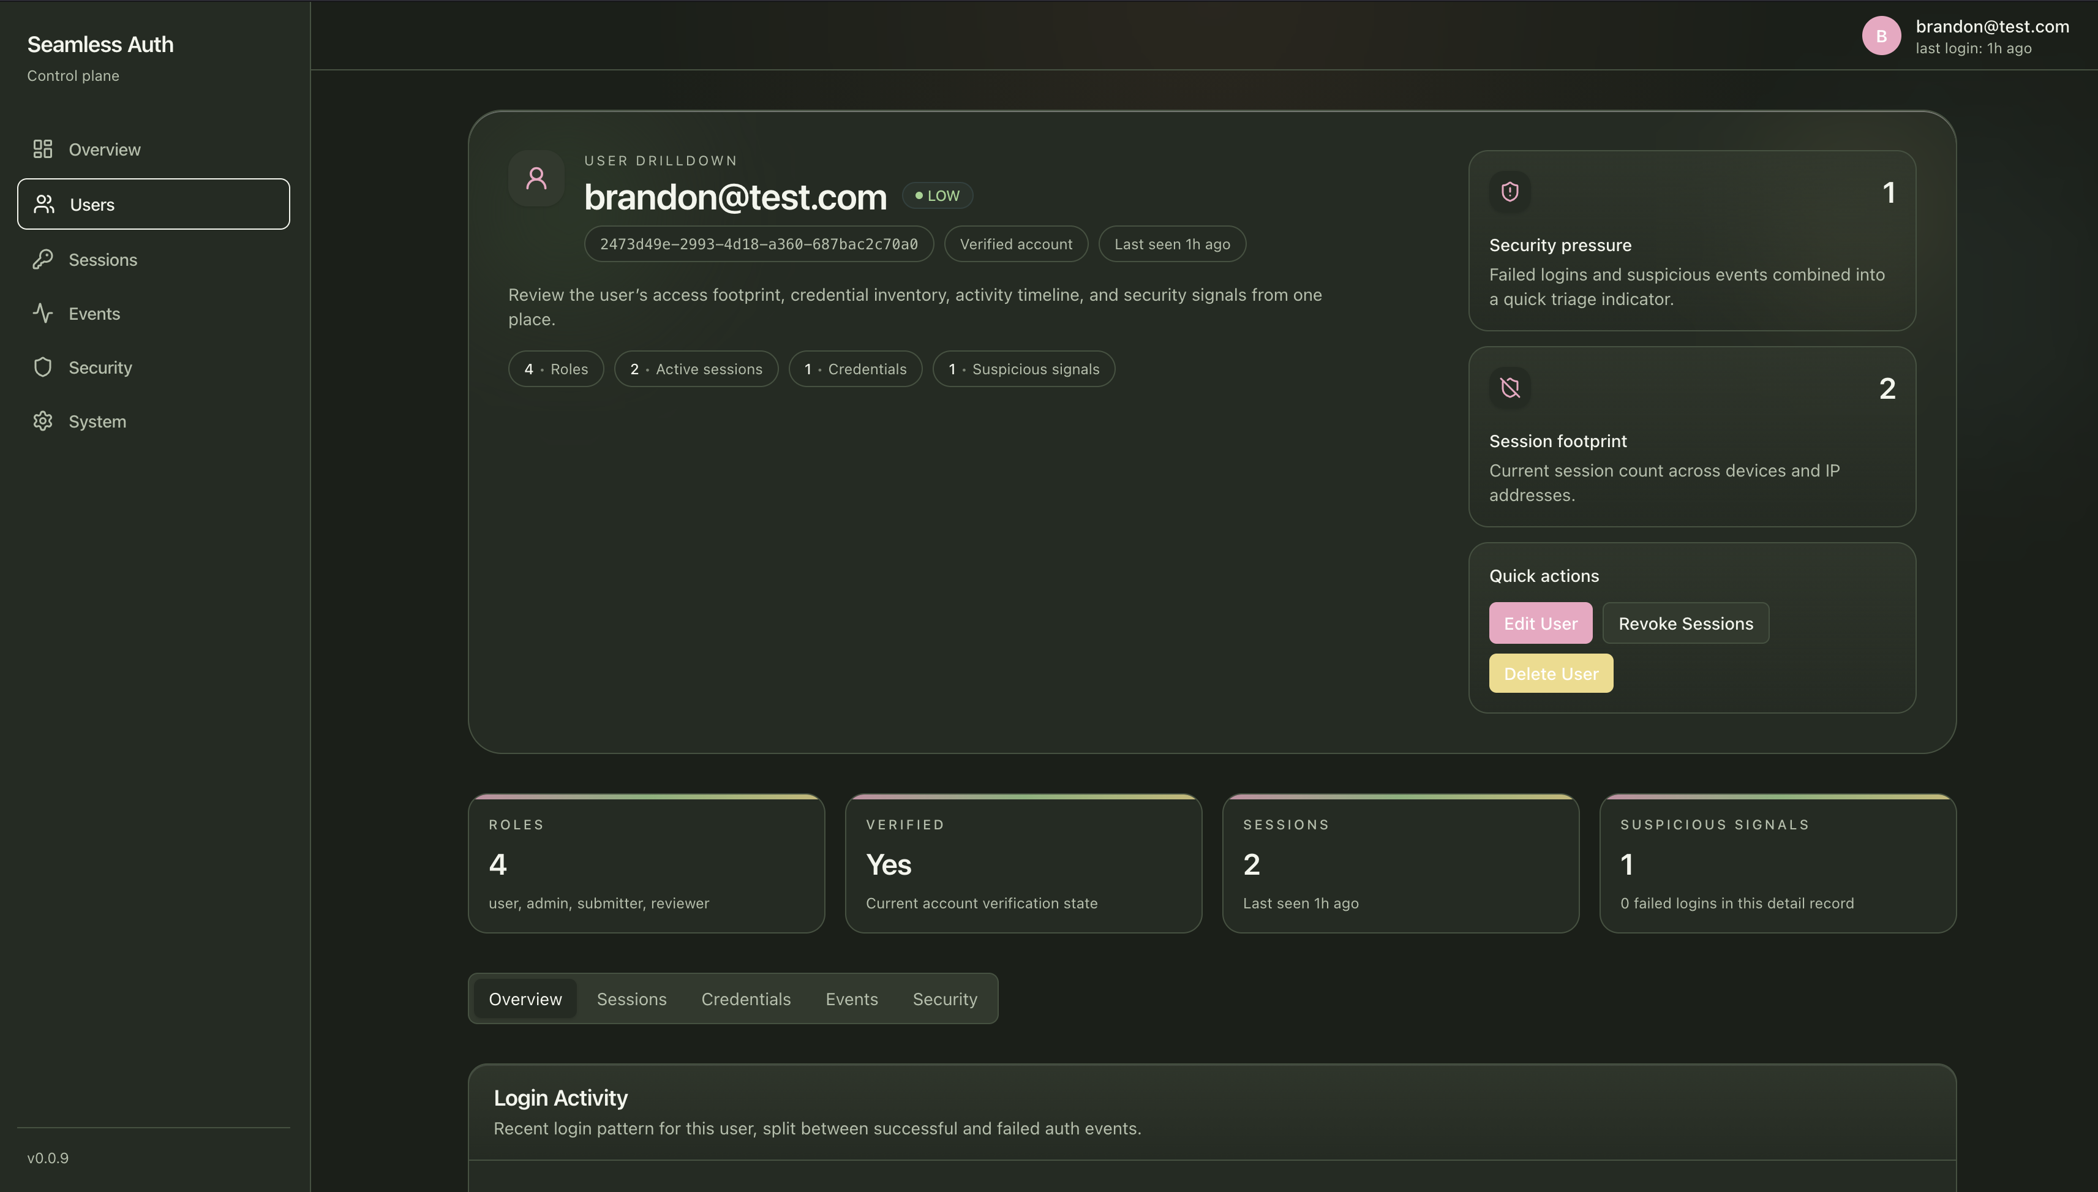Click the user profile icon beside USER DRILLDOWN
The image size is (2098, 1192).
pos(536,178)
